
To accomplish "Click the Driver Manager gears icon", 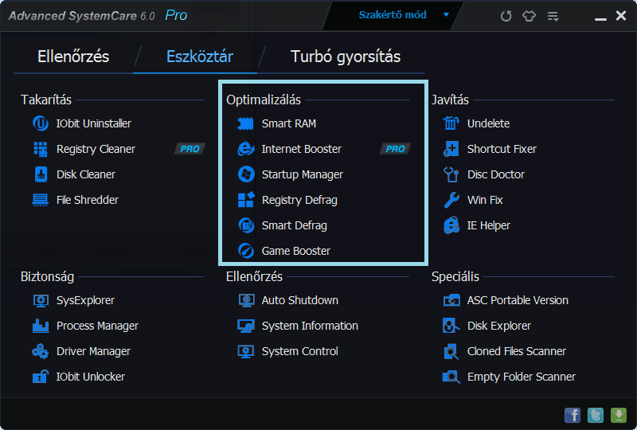I will (x=41, y=351).
